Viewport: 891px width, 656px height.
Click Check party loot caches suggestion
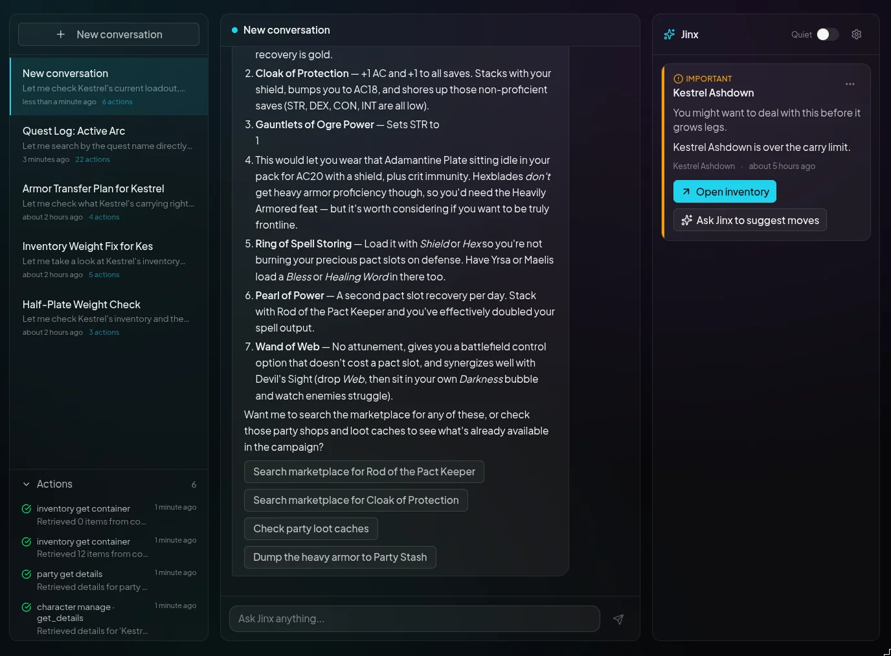coord(311,528)
